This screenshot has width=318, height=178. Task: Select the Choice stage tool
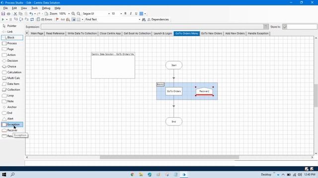(12, 66)
